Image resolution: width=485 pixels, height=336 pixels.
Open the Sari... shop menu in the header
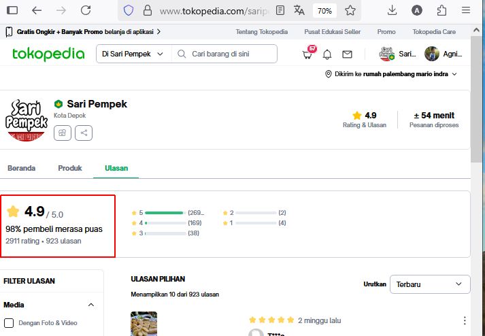pos(397,54)
